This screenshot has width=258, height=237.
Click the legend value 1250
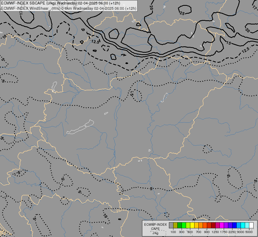click(x=215, y=232)
